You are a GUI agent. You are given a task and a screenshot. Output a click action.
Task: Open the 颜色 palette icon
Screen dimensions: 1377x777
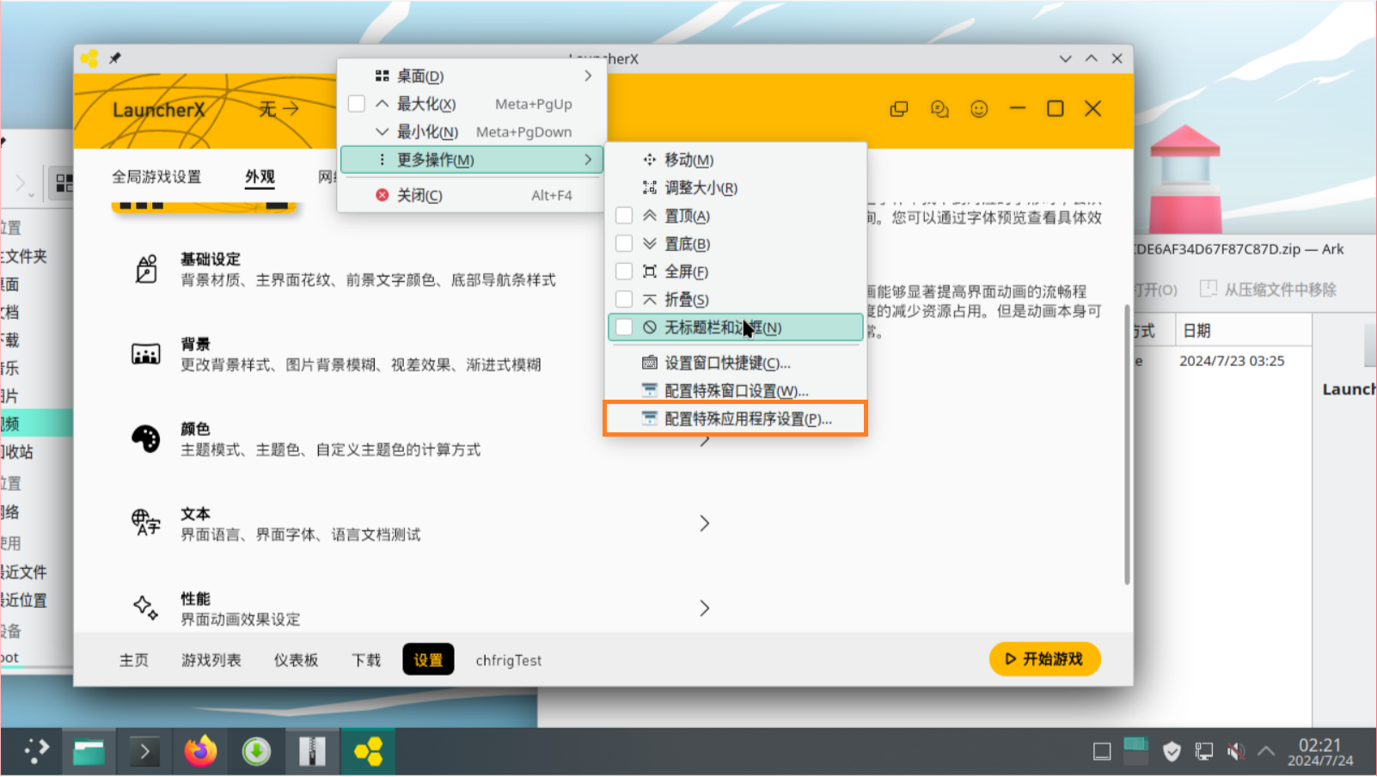point(146,438)
